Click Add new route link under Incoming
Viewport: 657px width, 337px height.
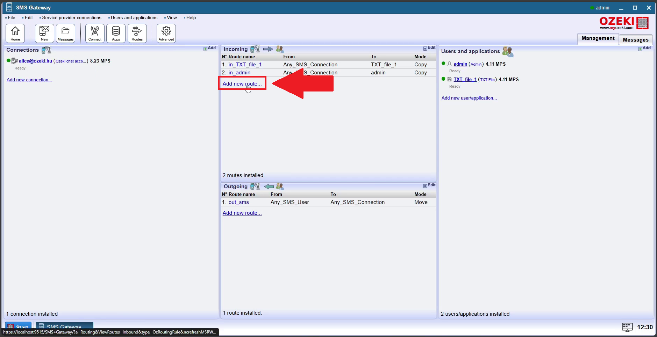pos(242,84)
